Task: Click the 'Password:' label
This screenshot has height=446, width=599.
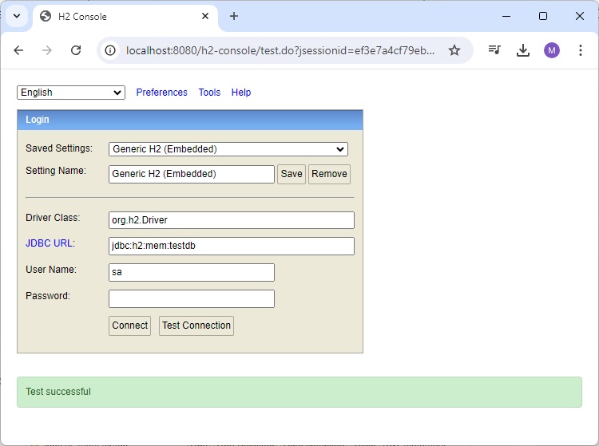Action: point(48,296)
